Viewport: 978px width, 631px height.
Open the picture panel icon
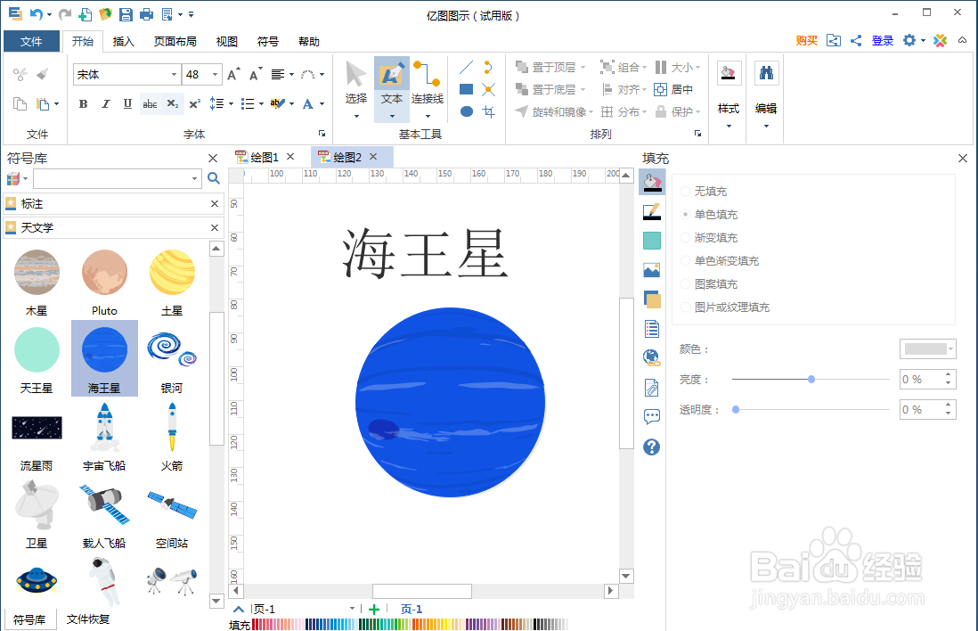pyautogui.click(x=652, y=270)
